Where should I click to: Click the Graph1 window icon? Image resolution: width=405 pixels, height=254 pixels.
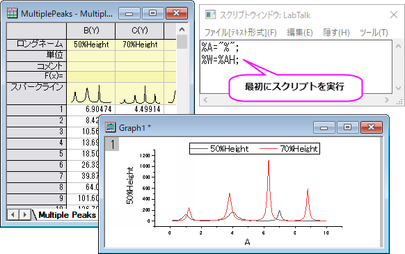coord(111,127)
